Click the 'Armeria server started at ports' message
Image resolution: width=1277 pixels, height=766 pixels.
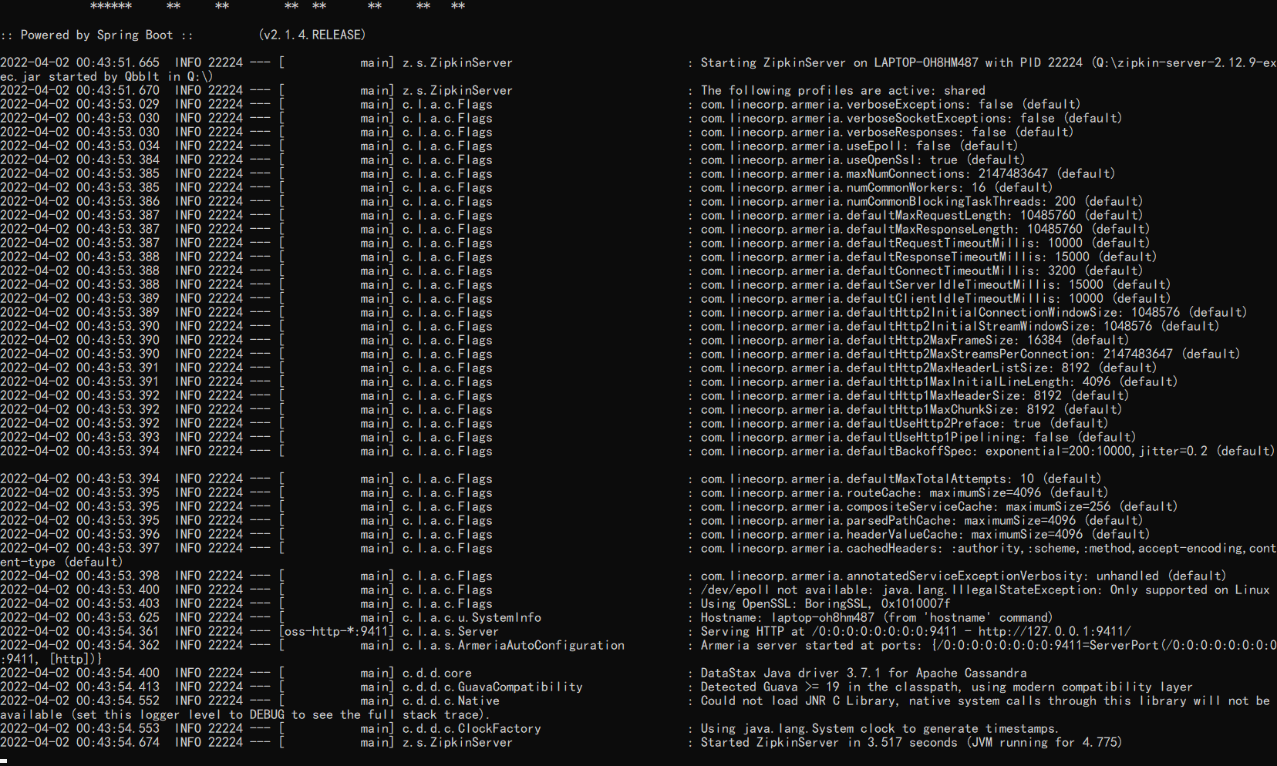988,645
